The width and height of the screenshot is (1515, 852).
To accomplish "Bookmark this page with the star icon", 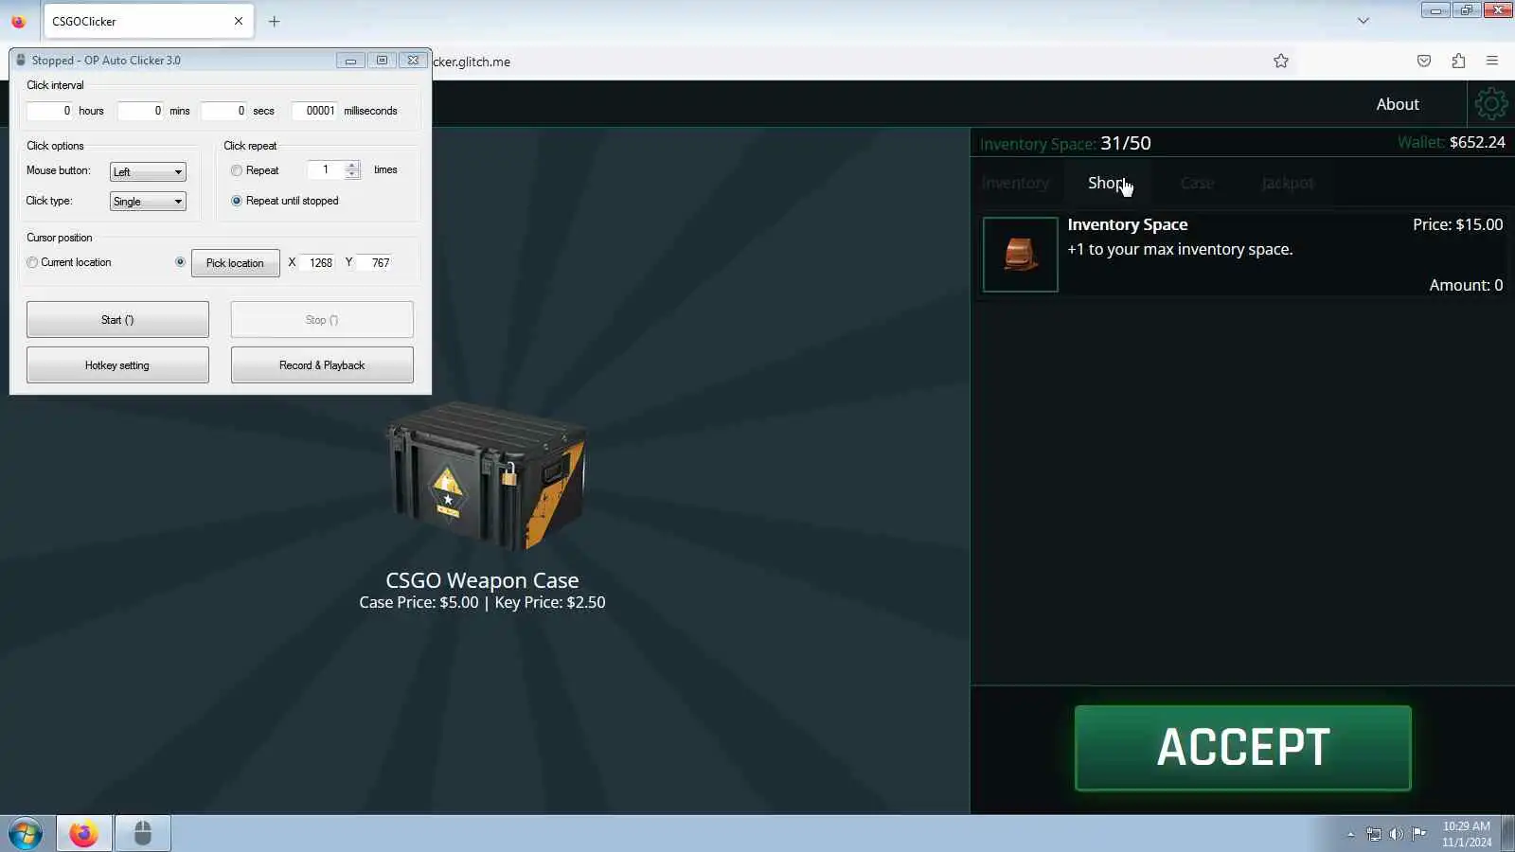I will [x=1281, y=62].
